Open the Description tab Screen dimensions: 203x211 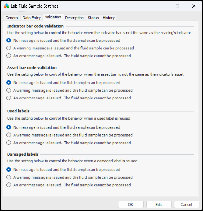tap(74, 18)
